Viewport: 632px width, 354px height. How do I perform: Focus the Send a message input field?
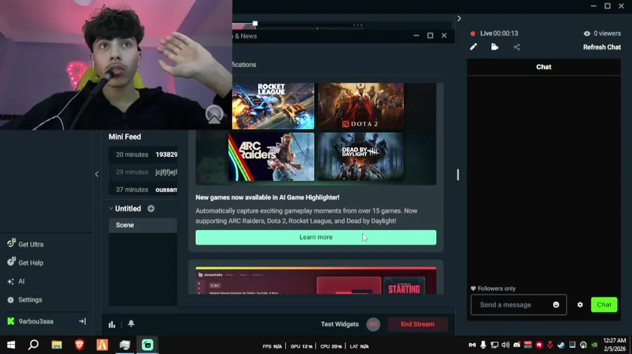(519, 305)
